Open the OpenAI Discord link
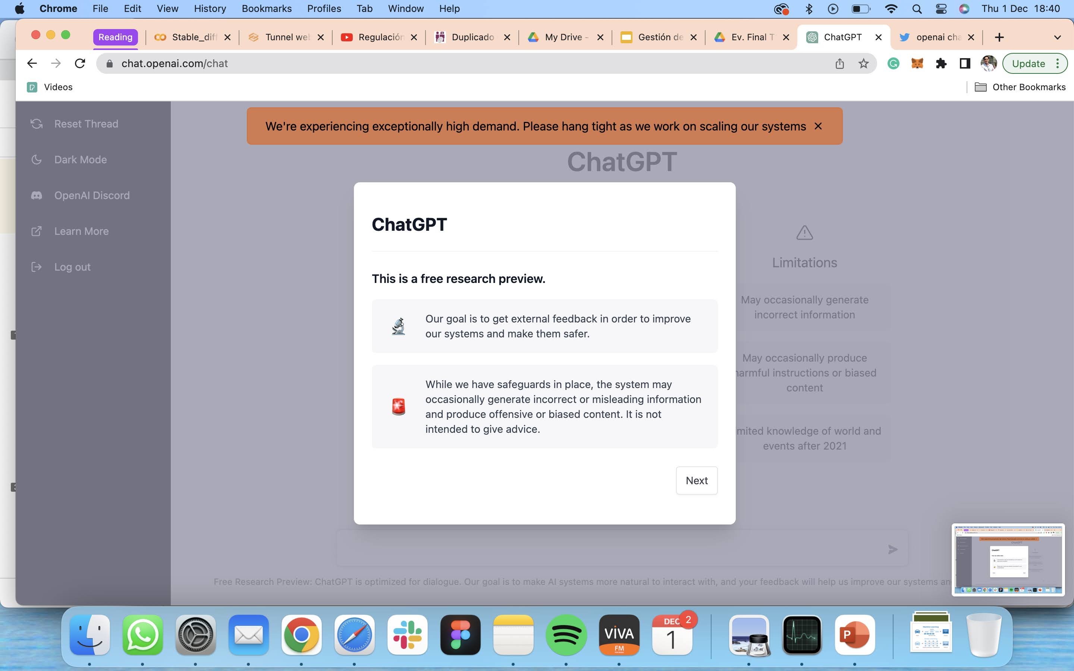The height and width of the screenshot is (671, 1074). tap(80, 195)
